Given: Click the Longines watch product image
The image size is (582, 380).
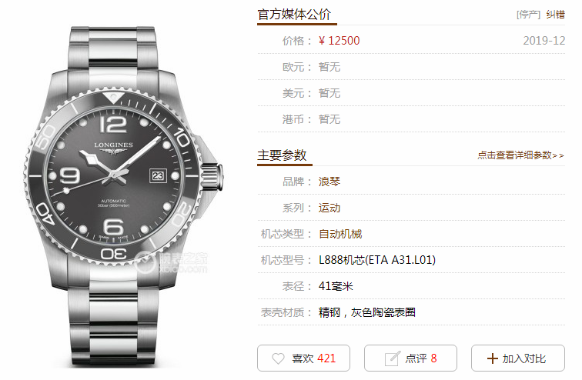Looking at the screenshot, I should pyautogui.click(x=123, y=196).
